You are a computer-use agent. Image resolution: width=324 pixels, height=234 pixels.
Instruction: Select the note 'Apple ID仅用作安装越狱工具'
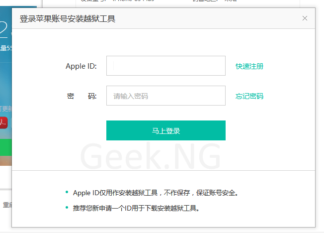click(x=115, y=193)
